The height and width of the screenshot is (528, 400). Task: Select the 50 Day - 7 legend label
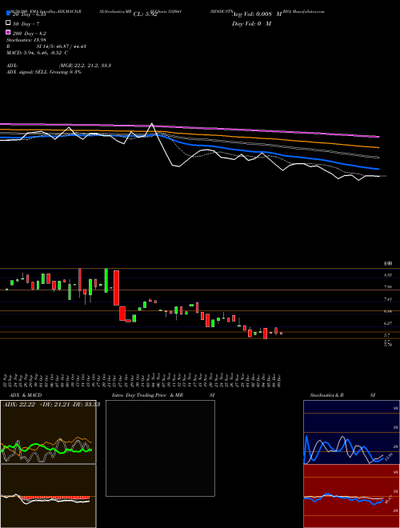pos(26,24)
